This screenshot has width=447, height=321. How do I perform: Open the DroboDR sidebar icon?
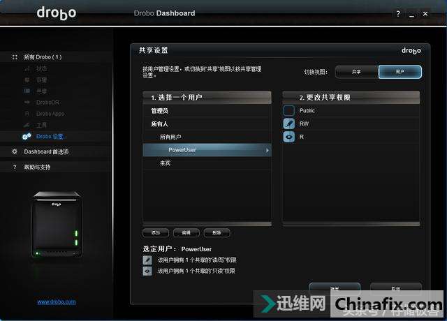pos(27,103)
